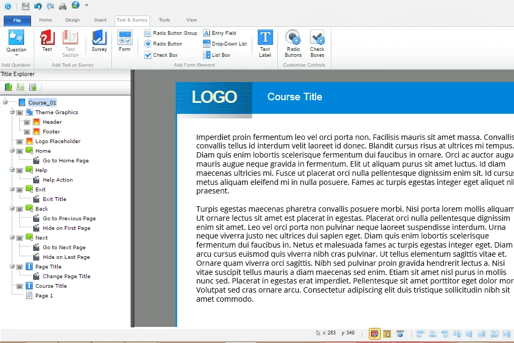Open the Question dropdown arrow
Image resolution: width=514 pixels, height=343 pixels.
click(17, 55)
